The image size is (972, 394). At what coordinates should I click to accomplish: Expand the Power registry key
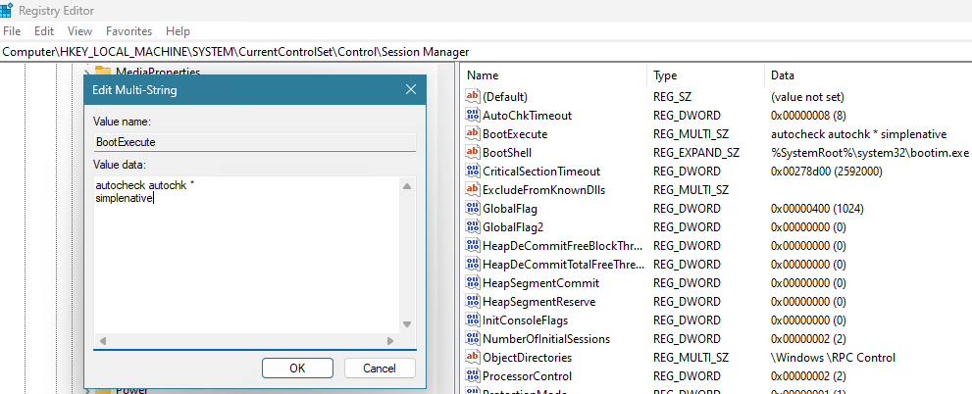[87, 390]
